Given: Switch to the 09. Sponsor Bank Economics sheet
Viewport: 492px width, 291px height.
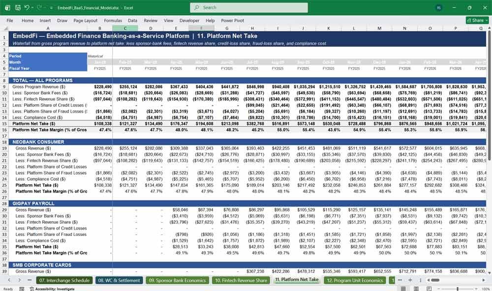Looking at the screenshot, I should [177, 280].
